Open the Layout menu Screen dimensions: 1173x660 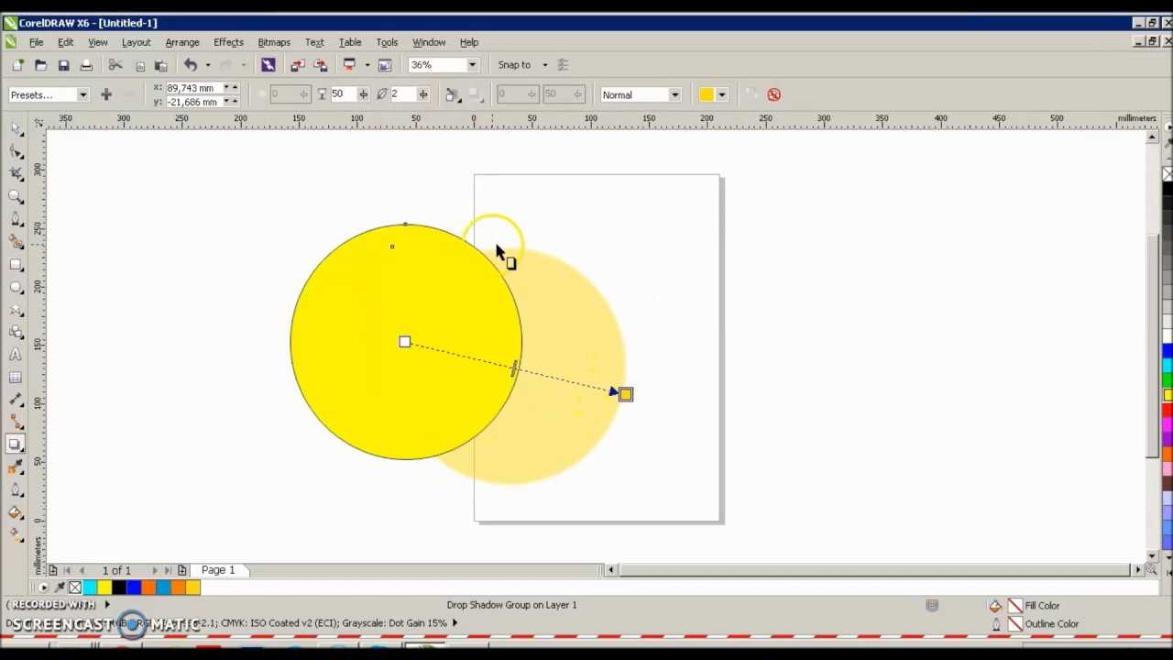tap(136, 42)
